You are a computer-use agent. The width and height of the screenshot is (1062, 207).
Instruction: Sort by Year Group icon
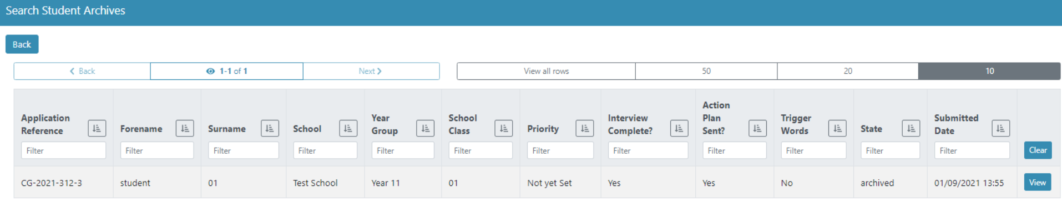[x=425, y=128]
